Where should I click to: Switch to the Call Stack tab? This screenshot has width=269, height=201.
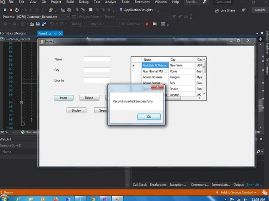click(139, 185)
